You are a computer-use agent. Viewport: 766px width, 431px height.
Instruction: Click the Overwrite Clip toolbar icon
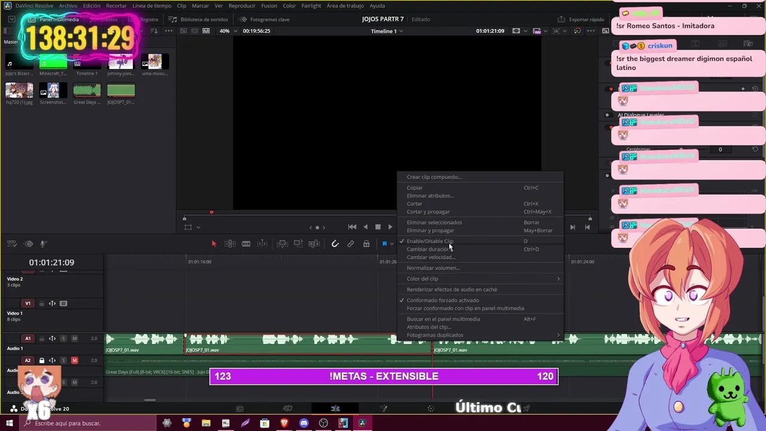pos(298,244)
